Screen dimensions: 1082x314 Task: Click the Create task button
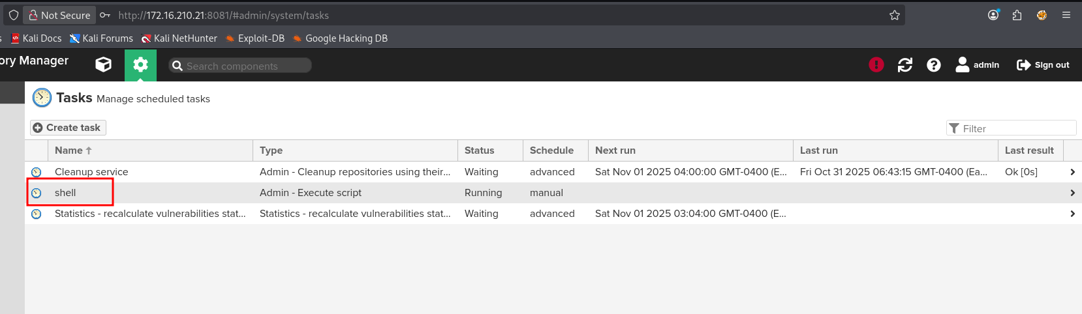click(x=68, y=128)
